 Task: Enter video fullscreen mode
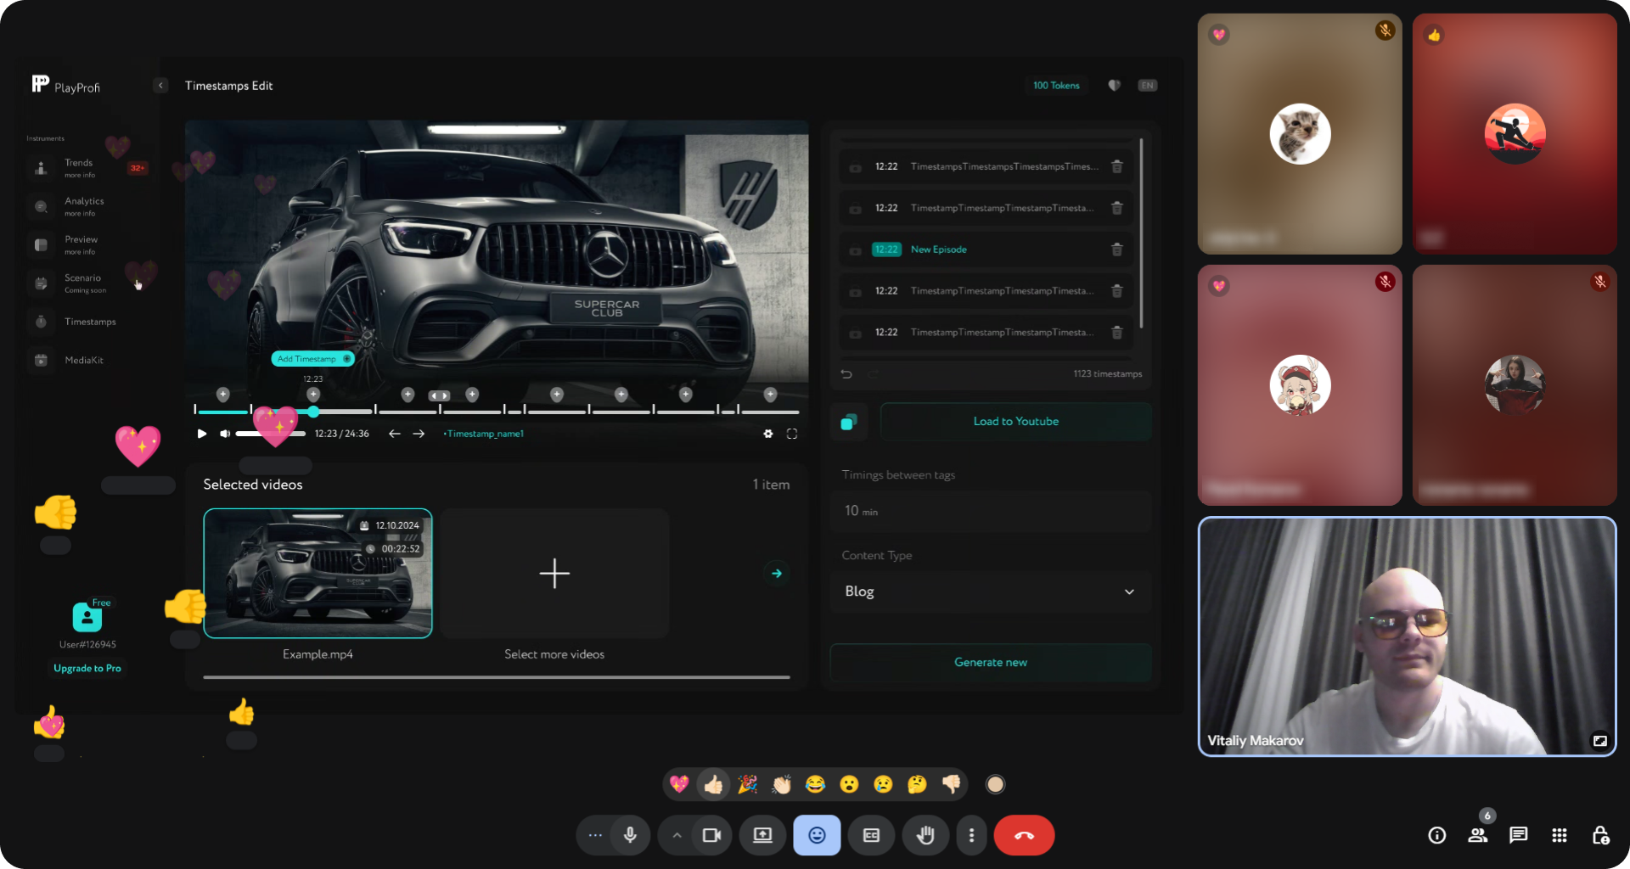click(x=792, y=434)
